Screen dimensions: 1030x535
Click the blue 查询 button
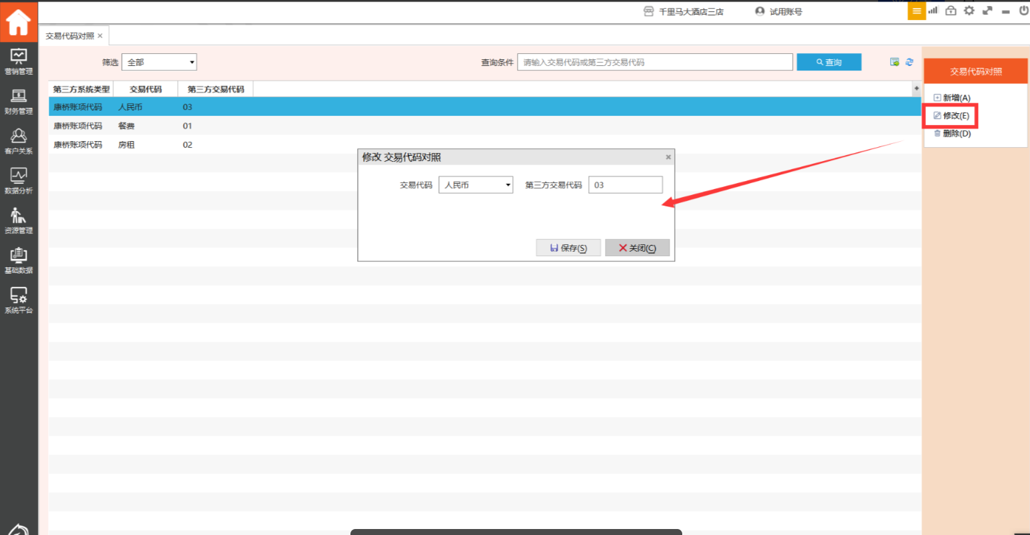click(829, 62)
